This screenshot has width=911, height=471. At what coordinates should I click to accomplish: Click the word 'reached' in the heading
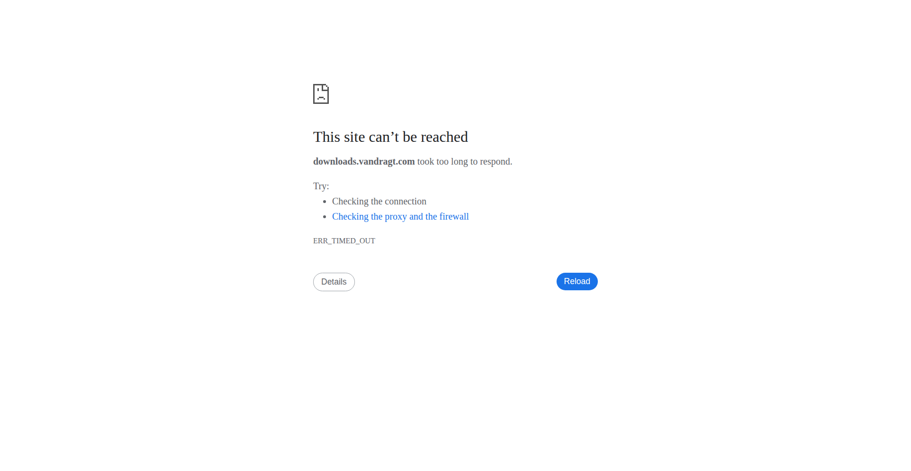point(444,137)
